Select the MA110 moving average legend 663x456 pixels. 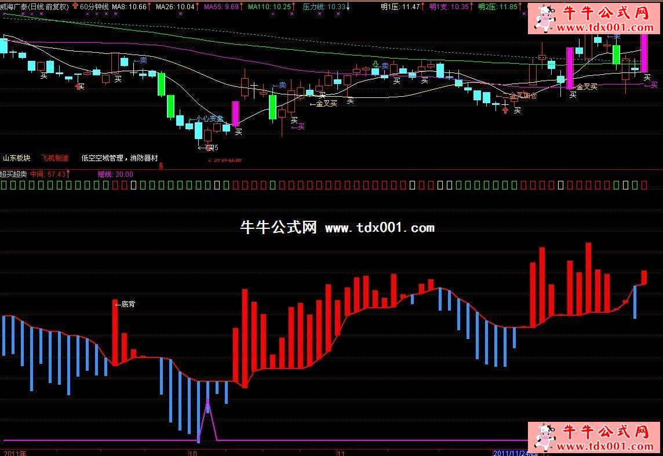point(269,7)
